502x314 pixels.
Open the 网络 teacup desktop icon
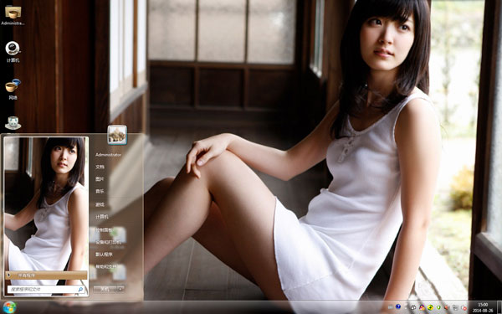[x=13, y=89]
